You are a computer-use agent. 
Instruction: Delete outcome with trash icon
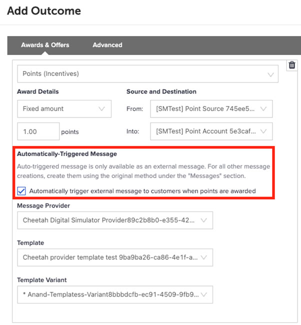click(292, 65)
